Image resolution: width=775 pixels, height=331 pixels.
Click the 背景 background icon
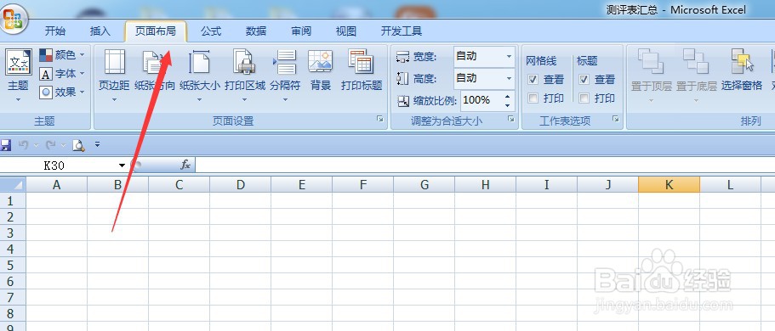pos(320,61)
